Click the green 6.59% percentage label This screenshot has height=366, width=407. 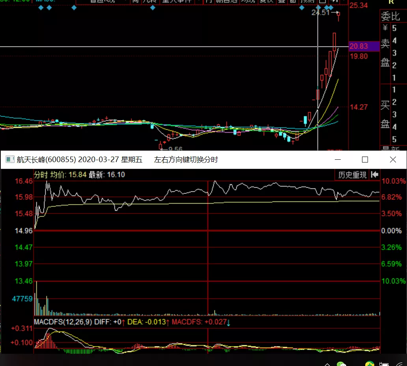point(392,264)
